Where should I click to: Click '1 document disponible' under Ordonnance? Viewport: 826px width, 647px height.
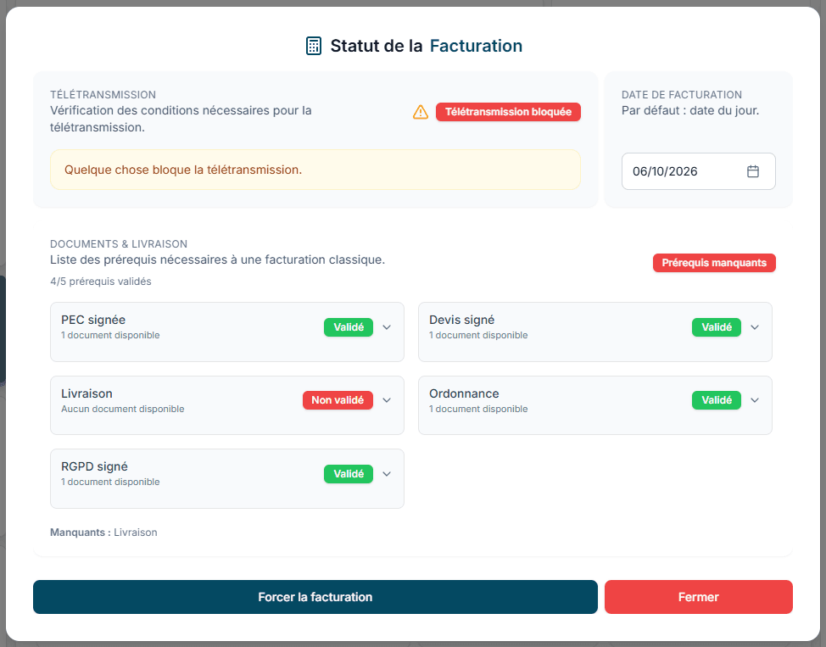[478, 409]
